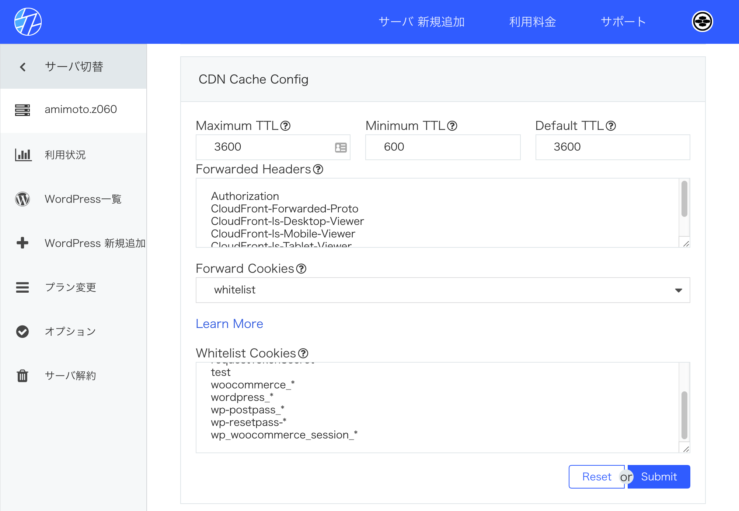
Task: Click the wp-postpass_* cookie line
Action: [x=248, y=410]
